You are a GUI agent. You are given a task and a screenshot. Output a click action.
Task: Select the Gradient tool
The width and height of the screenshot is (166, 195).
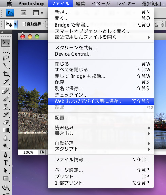tap(6, 130)
